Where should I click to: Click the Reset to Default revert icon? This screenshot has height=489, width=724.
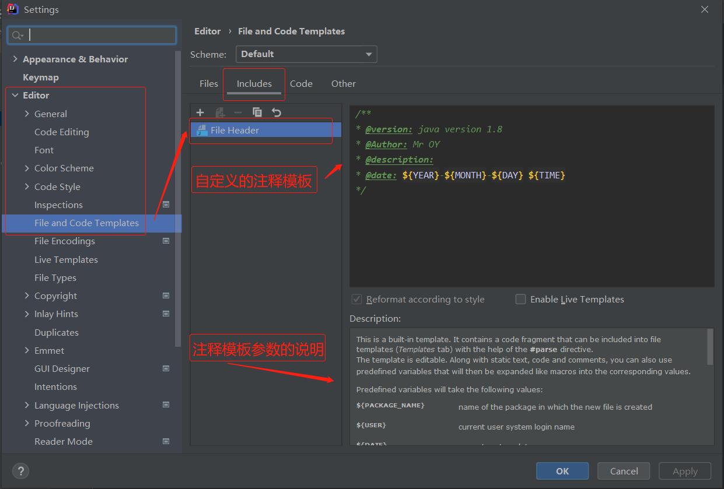tap(277, 112)
